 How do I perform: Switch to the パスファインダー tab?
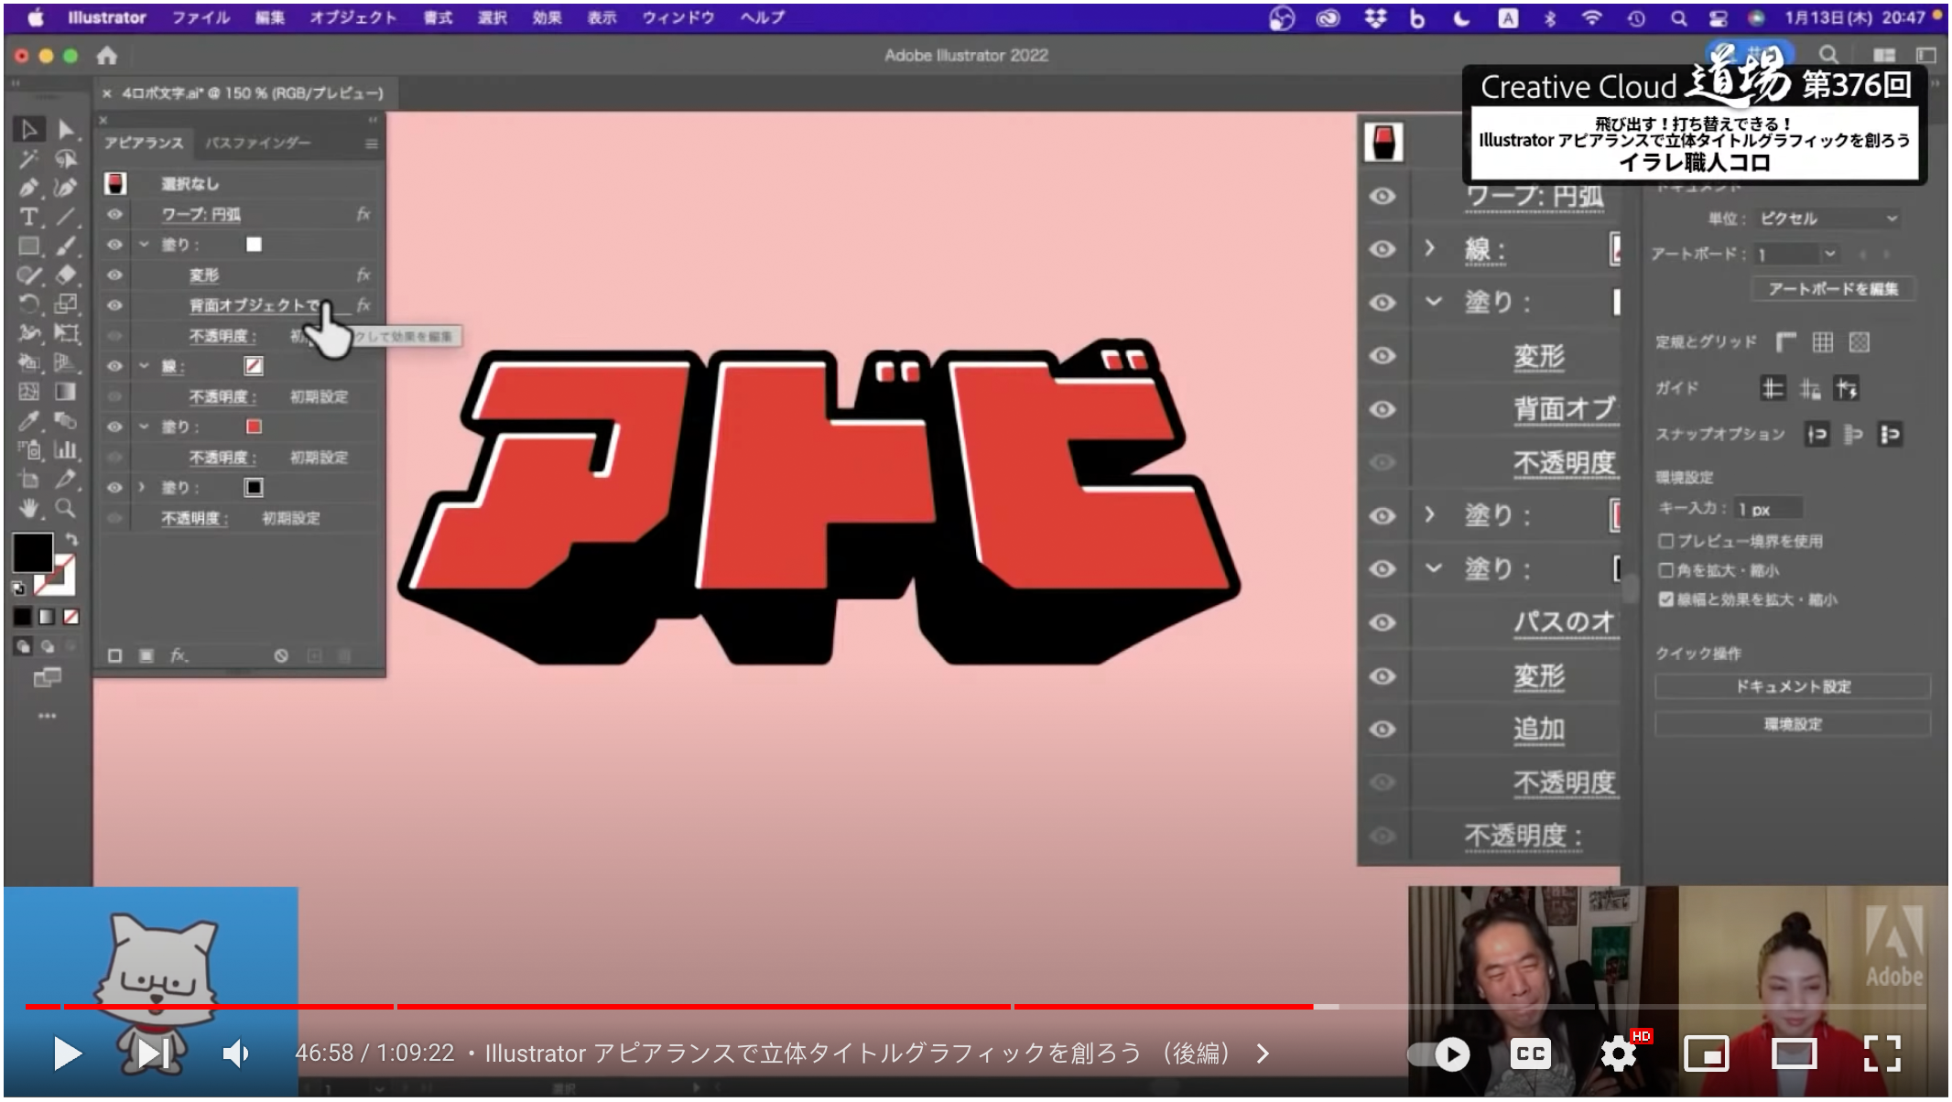click(256, 143)
